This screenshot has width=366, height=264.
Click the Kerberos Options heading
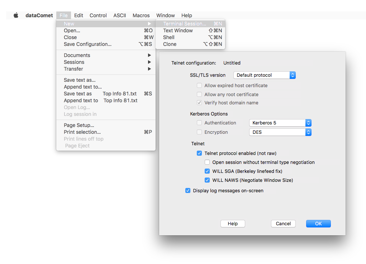click(209, 114)
